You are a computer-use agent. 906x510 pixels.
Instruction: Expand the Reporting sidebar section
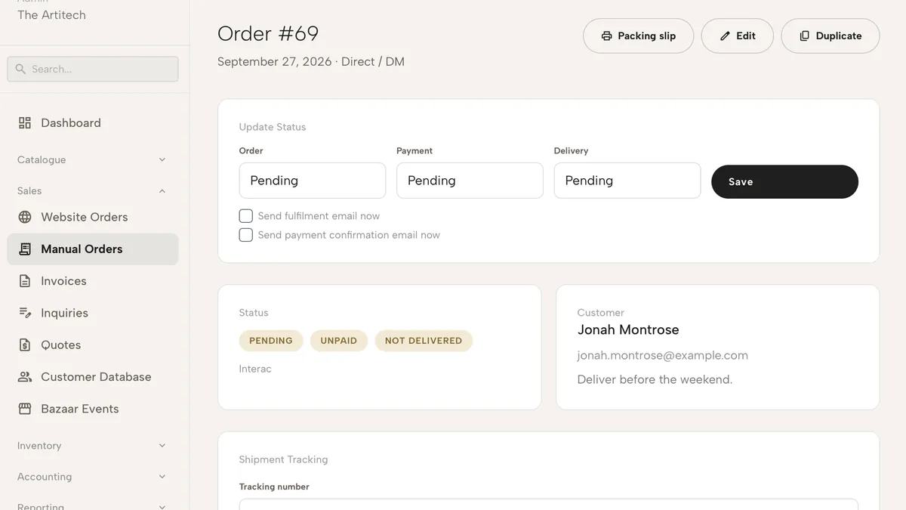pos(93,505)
